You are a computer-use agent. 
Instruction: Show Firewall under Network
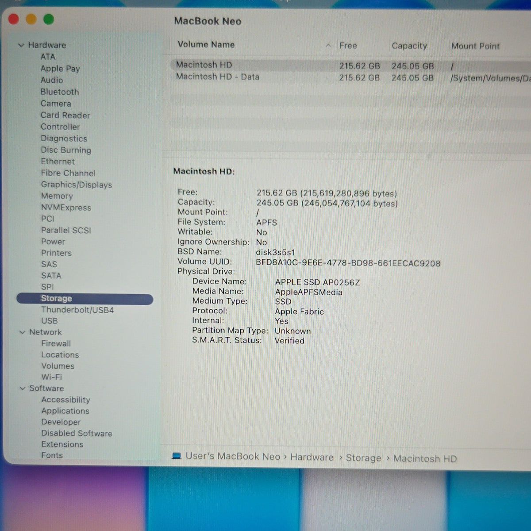pyautogui.click(x=56, y=343)
